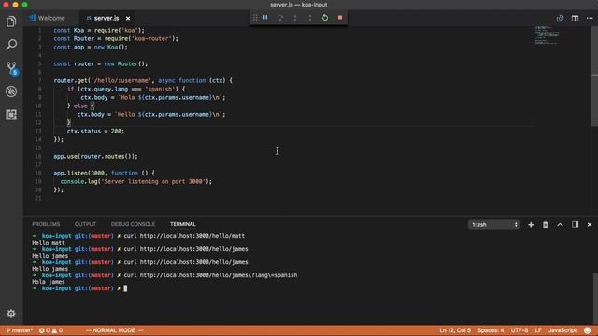Open the PROBLEMS panel tab
The width and height of the screenshot is (598, 336).
pos(46,224)
